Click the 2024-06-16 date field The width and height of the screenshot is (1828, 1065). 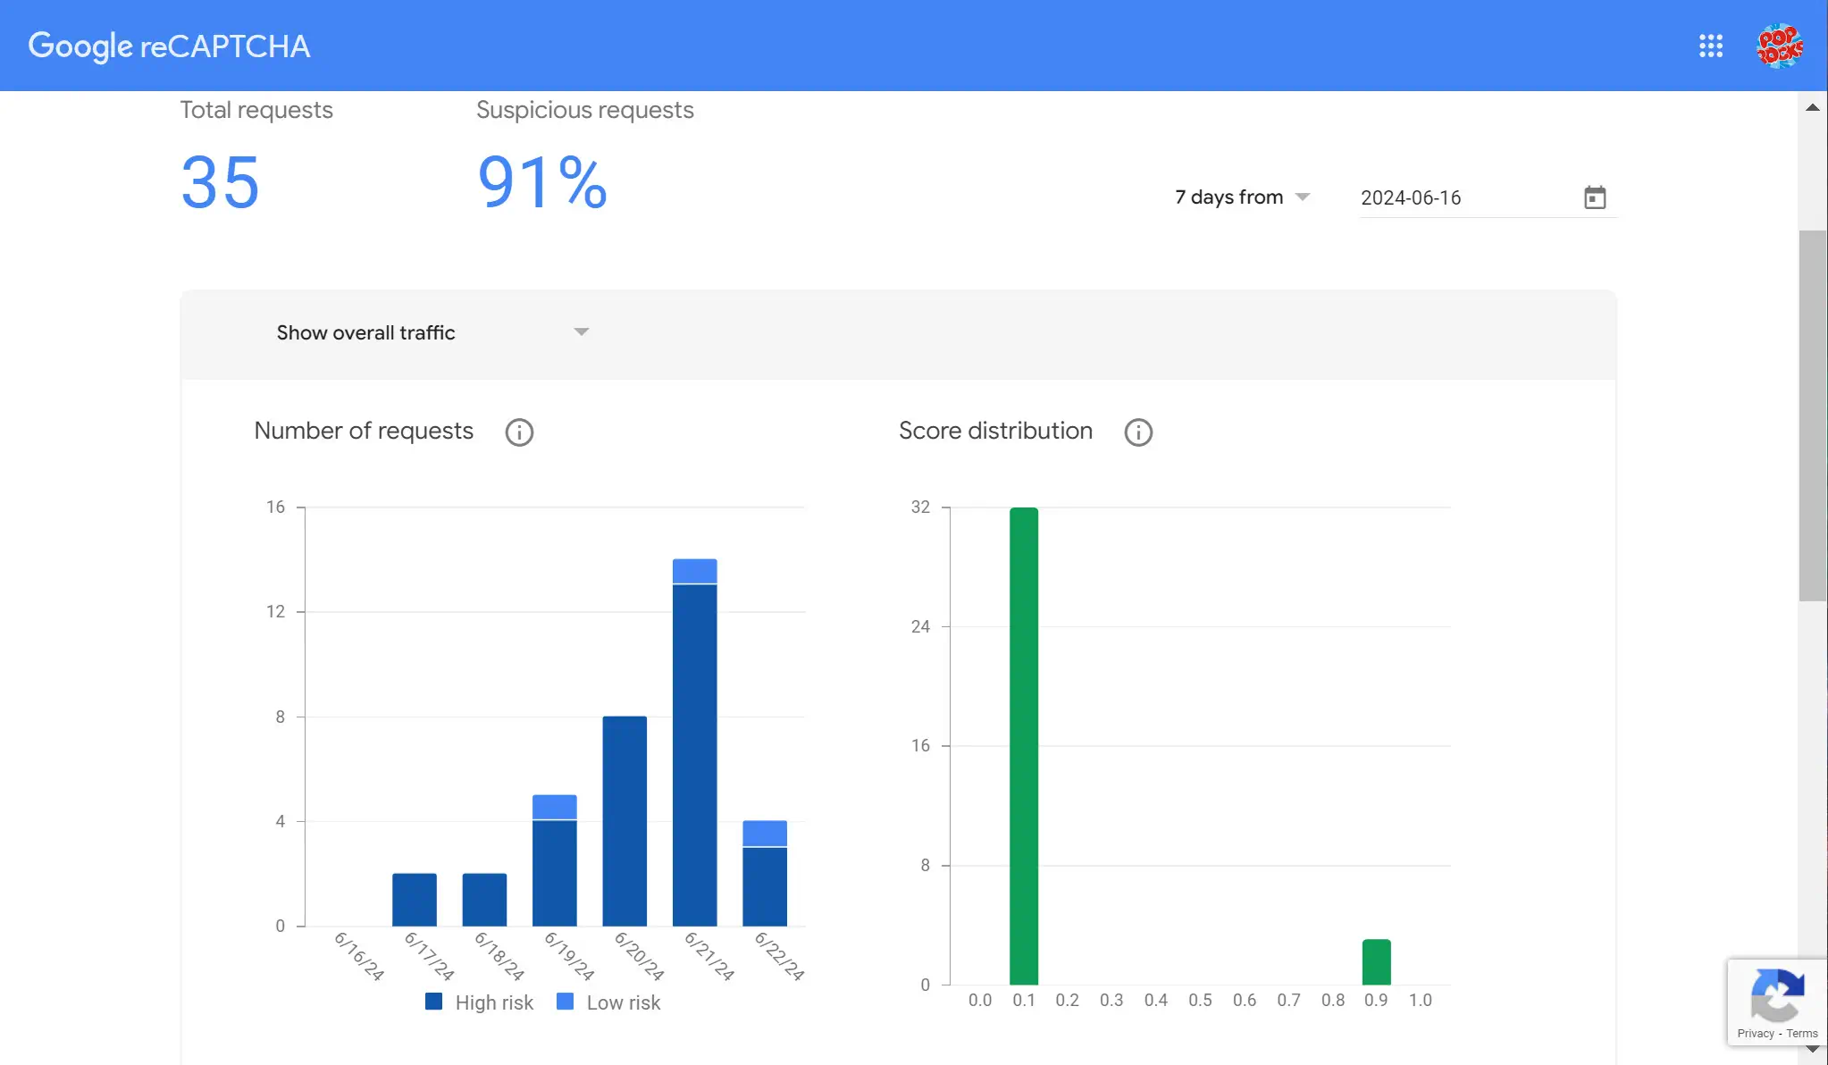coord(1463,197)
